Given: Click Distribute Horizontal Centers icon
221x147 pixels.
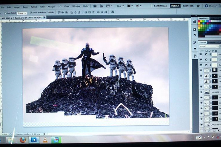Looking at the screenshot, I should point(102,12).
